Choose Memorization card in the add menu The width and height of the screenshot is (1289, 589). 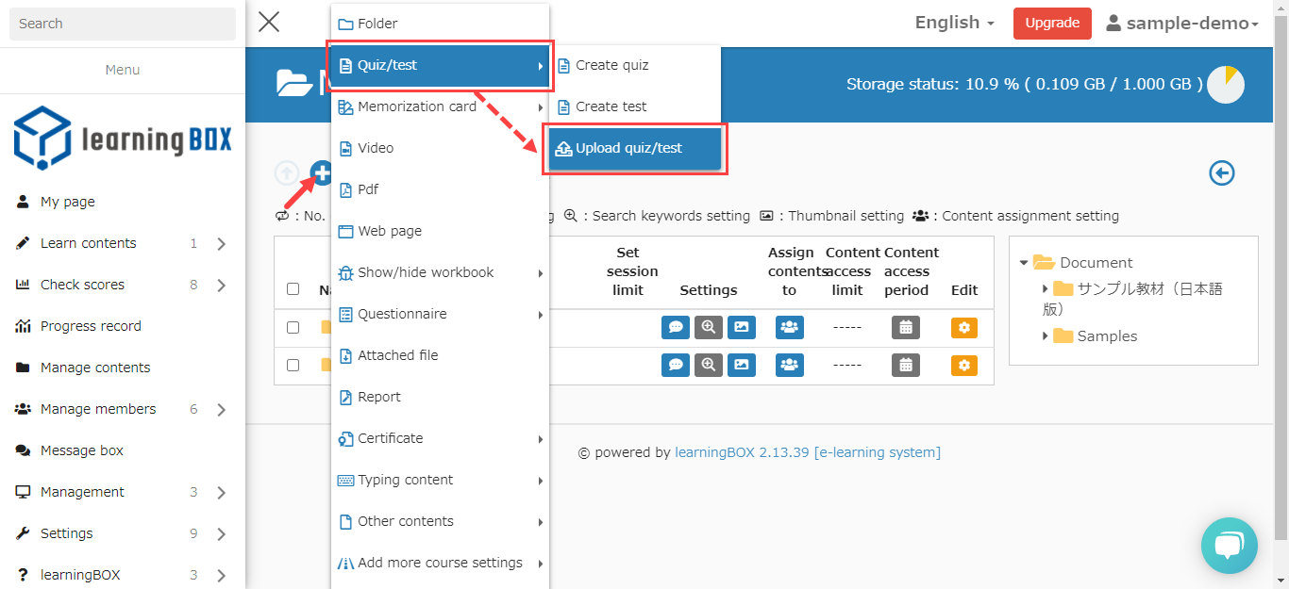(417, 106)
